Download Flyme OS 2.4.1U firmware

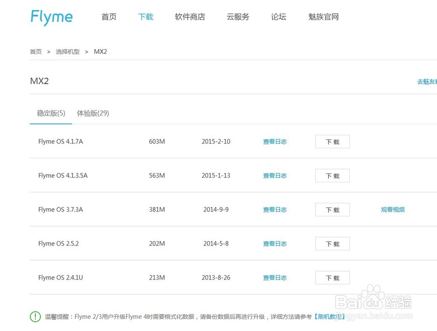pos(332,277)
